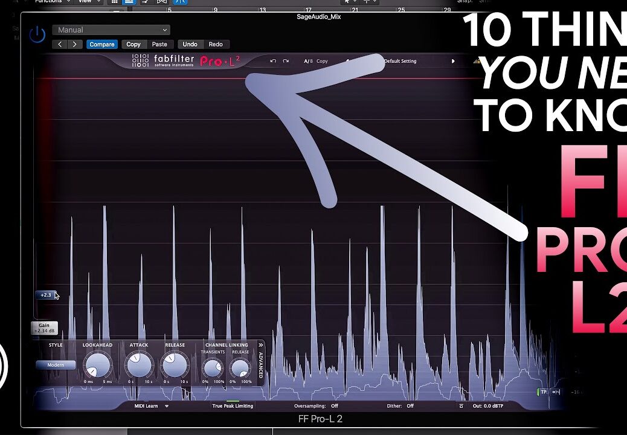Click bar 25 on the Logic ruler
627x435 pixels.
[x=401, y=10]
